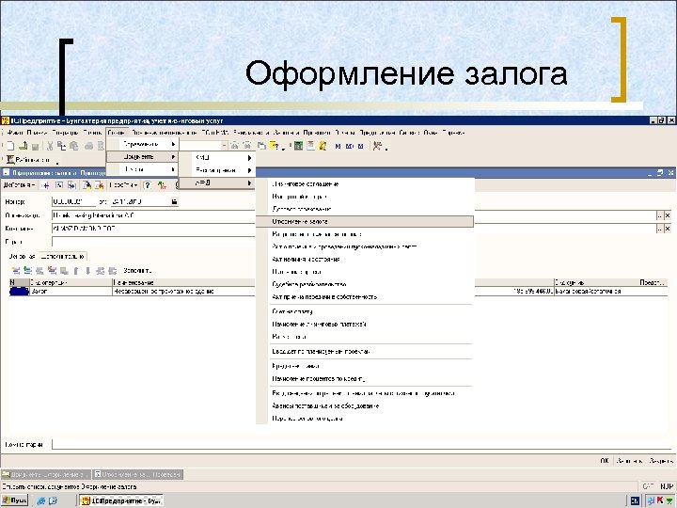
Task: Clear the Контрагент field with X button
Action: (668, 229)
